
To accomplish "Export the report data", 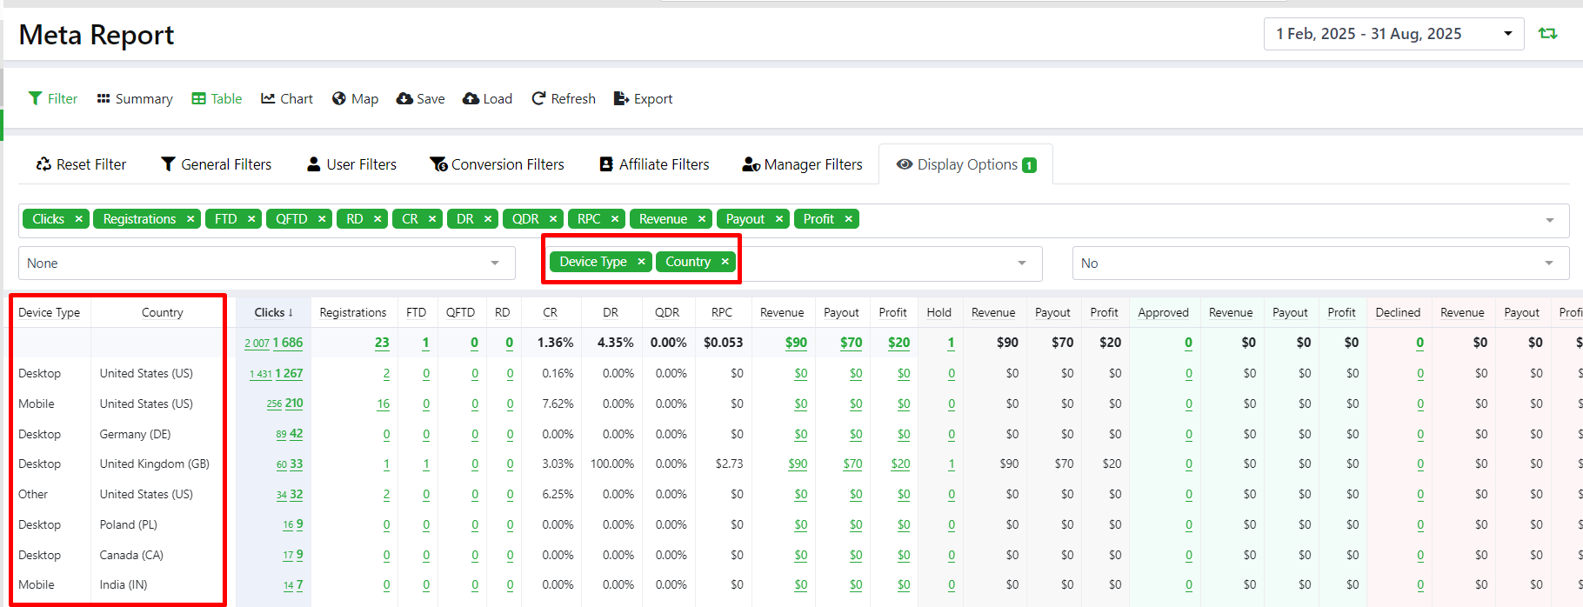I will (643, 99).
